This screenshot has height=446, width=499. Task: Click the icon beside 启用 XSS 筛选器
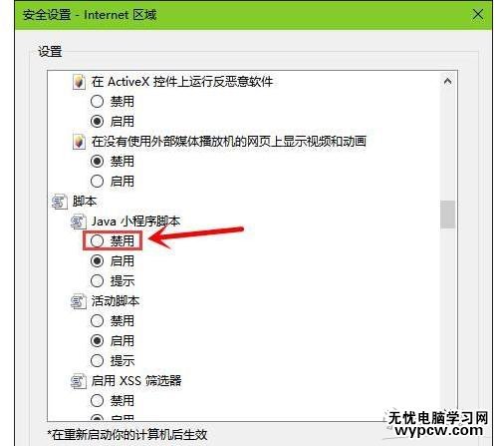(79, 381)
